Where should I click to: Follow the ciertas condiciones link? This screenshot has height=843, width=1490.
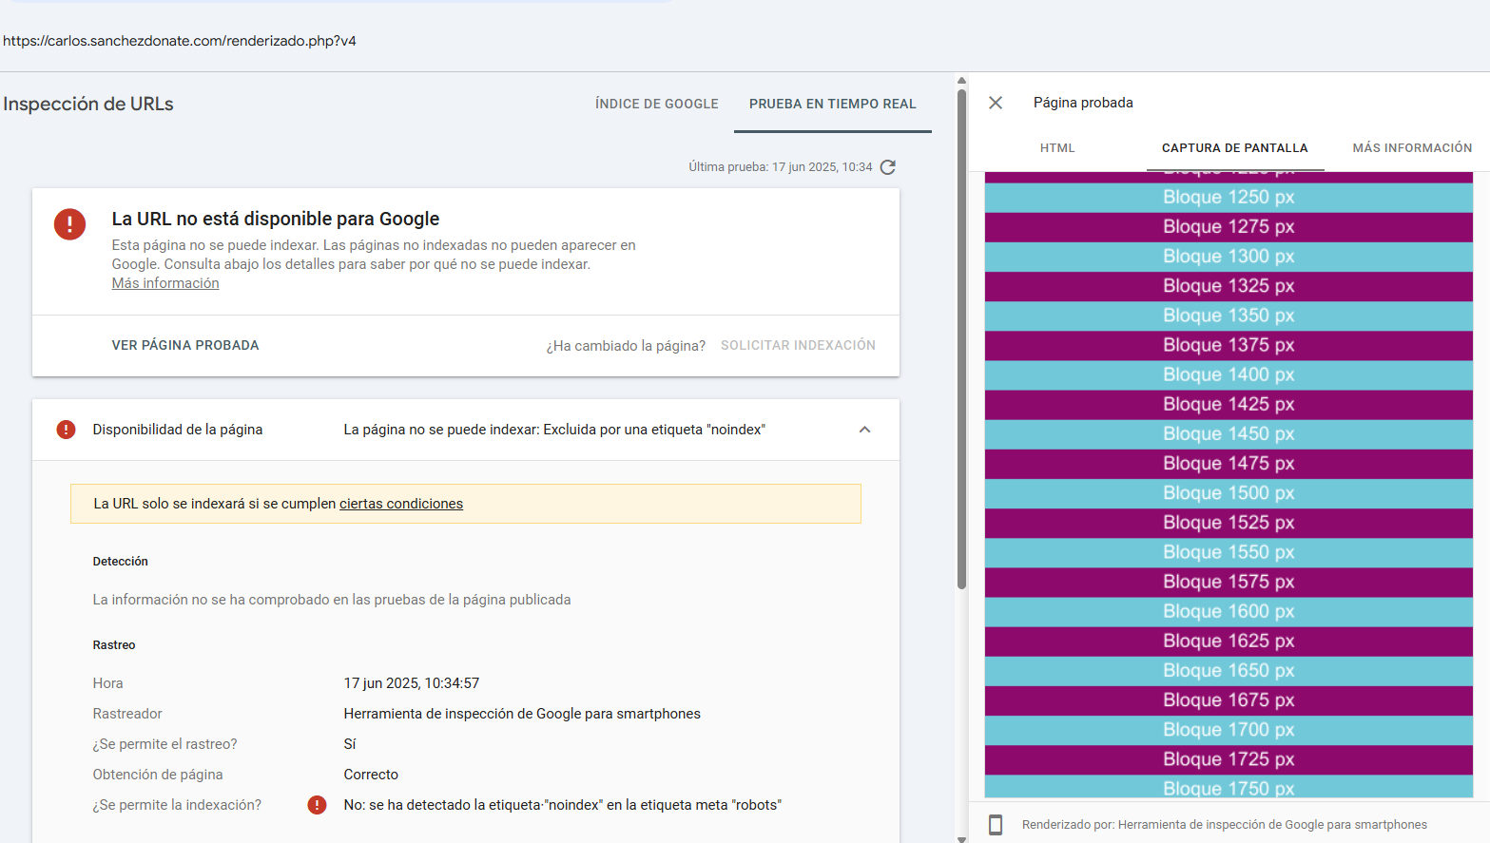(x=401, y=504)
